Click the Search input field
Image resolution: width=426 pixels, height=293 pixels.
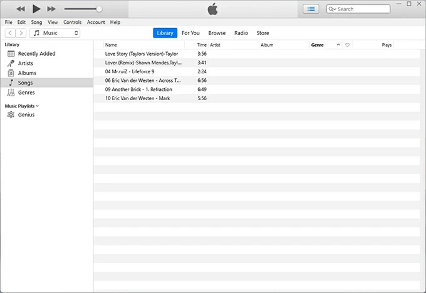click(358, 9)
